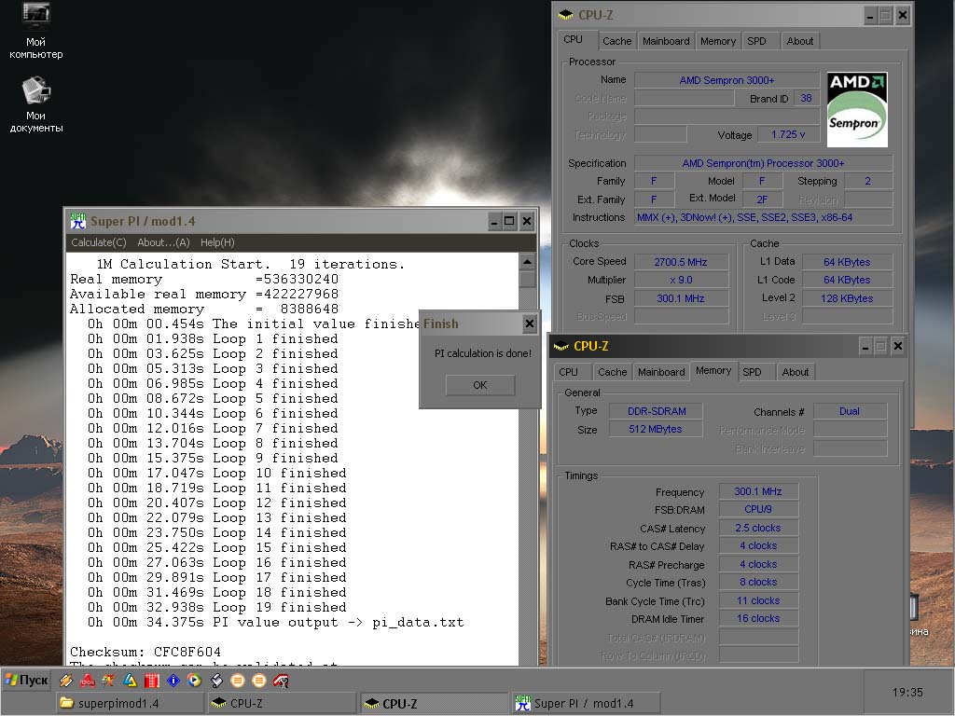Click the red grid quick launch icon
This screenshot has width=955, height=716.
pyautogui.click(x=152, y=681)
